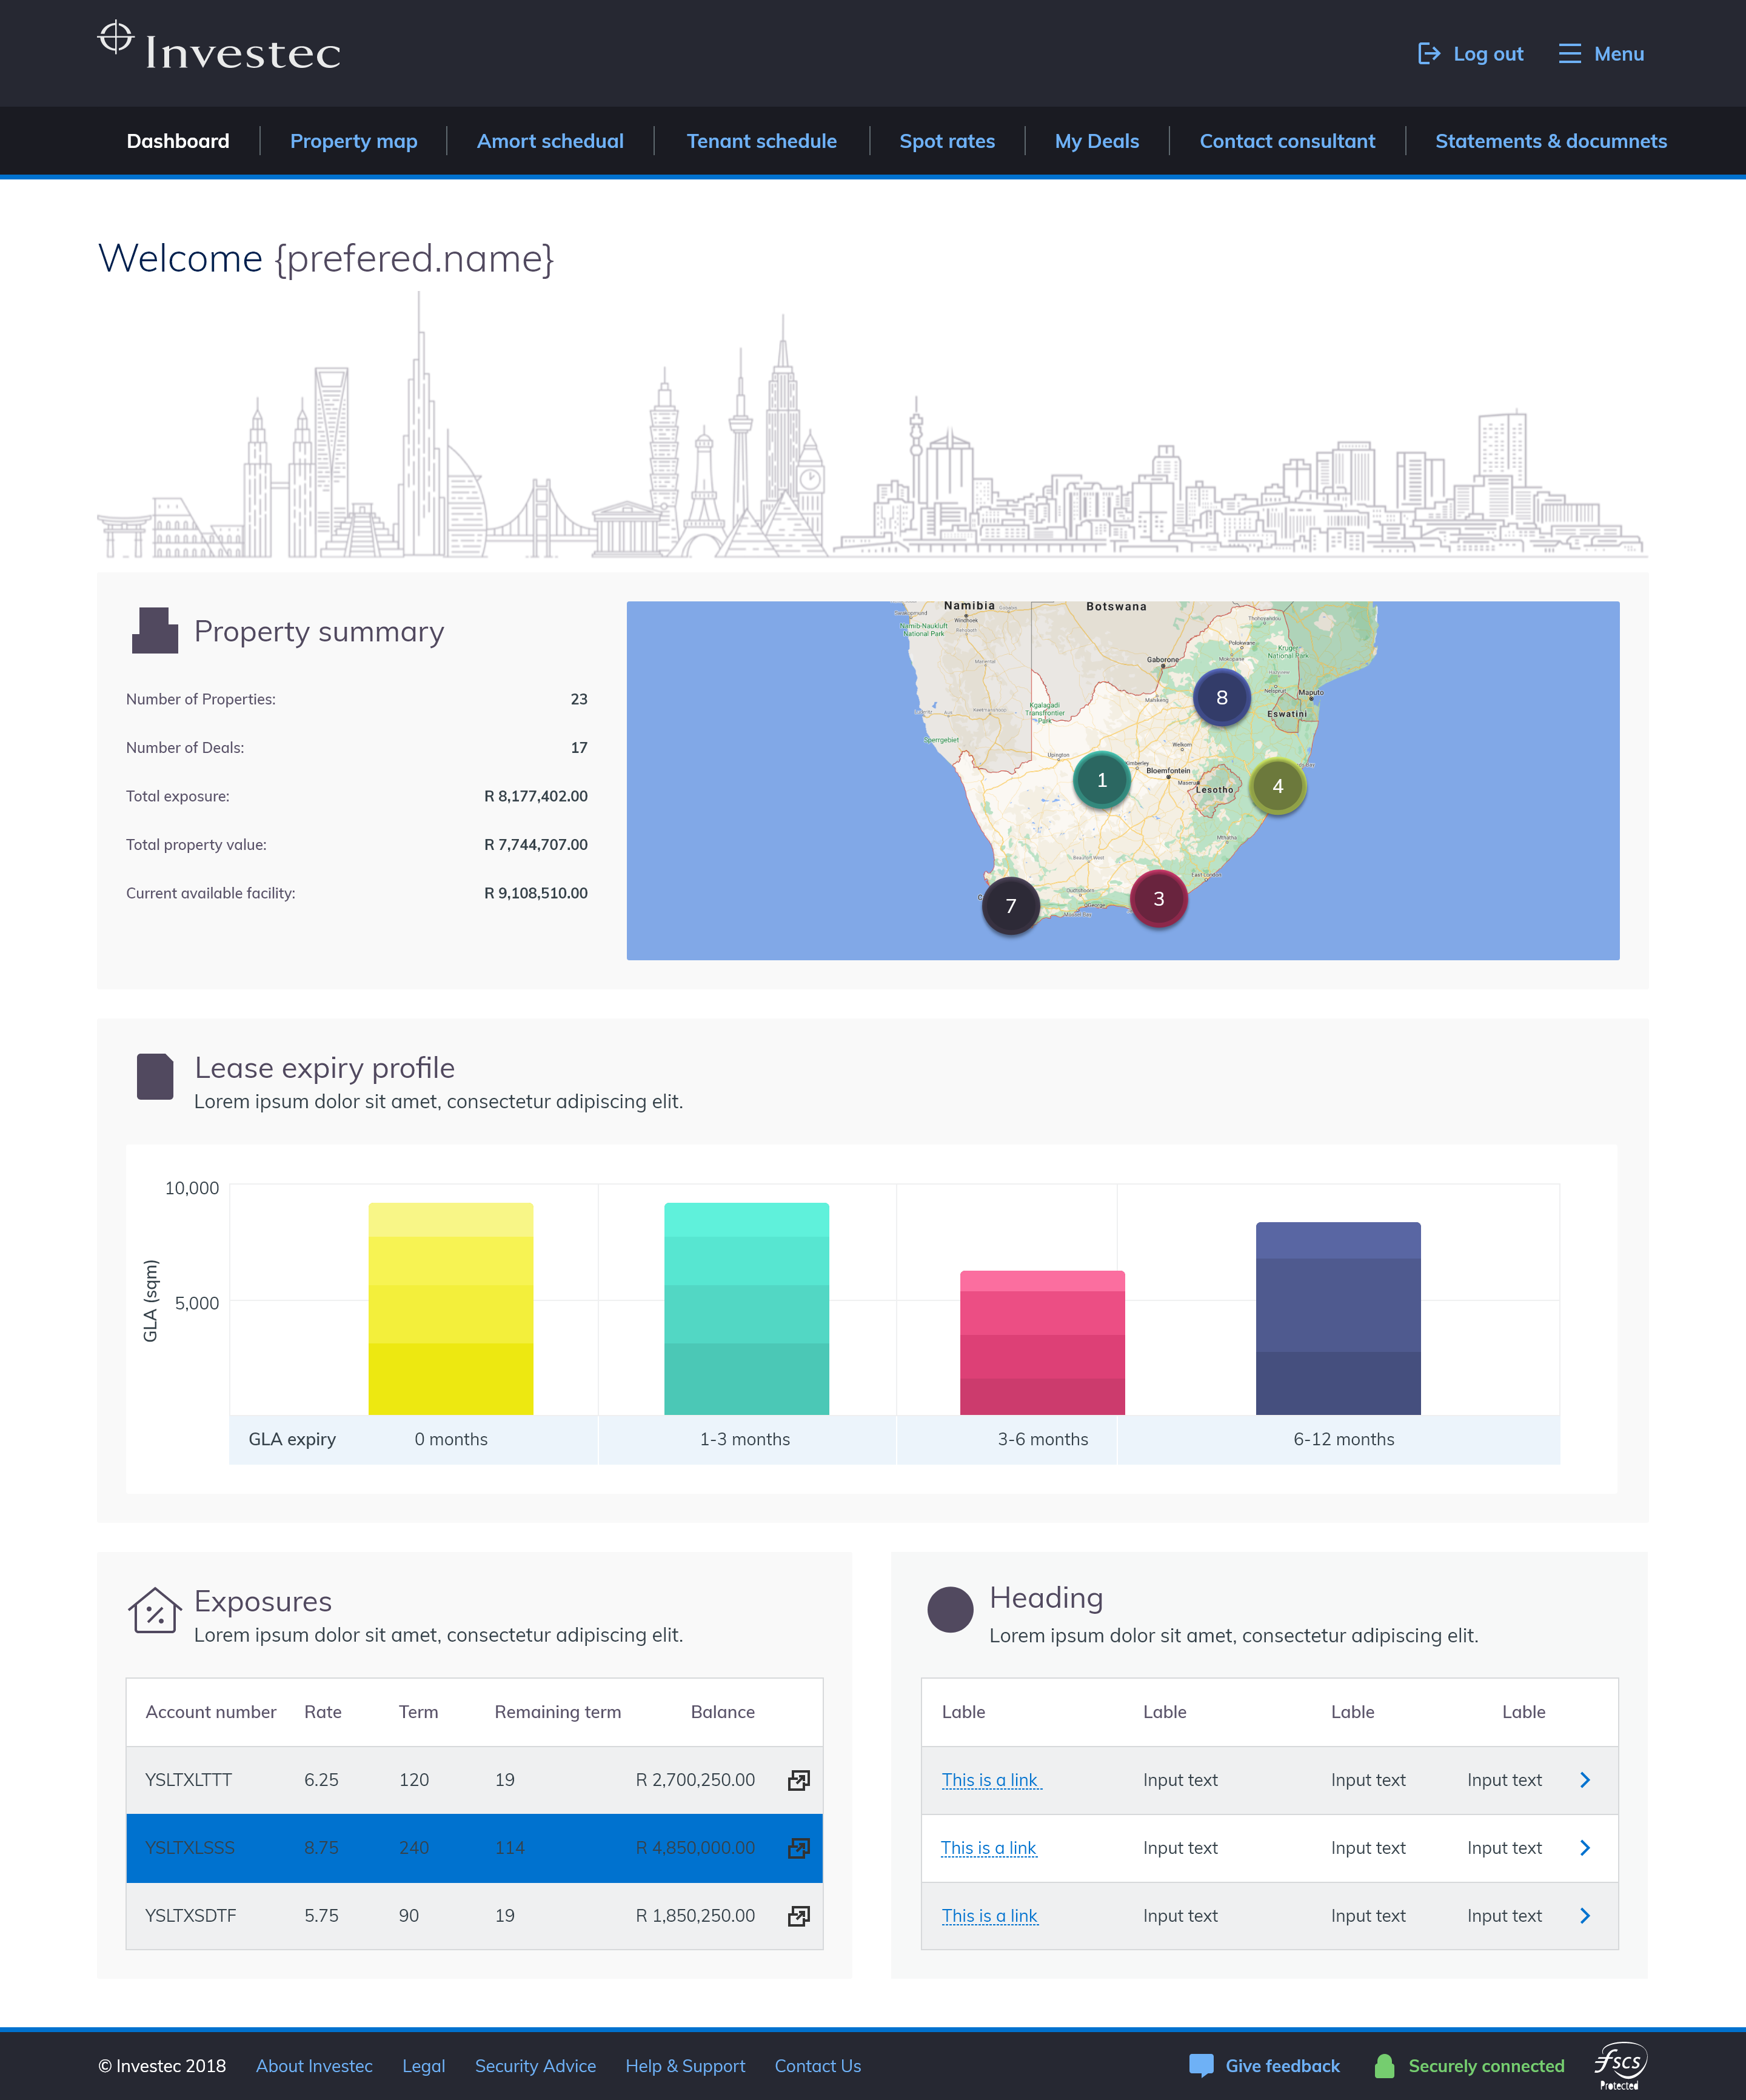This screenshot has width=1746, height=2100.
Task: Click first 'This is a link'
Action: [990, 1780]
